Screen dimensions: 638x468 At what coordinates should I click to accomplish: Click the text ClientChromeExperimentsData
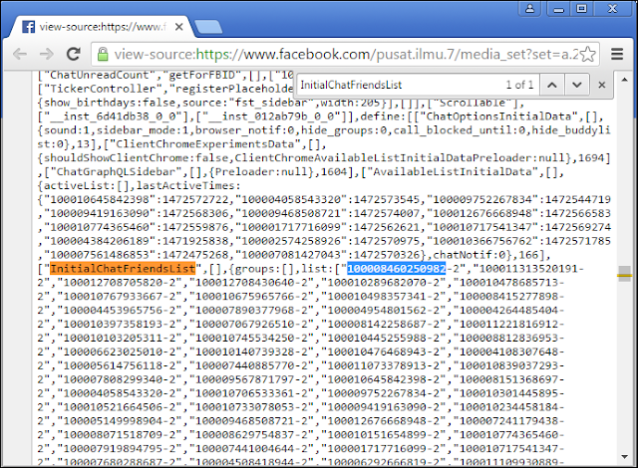tap(204, 144)
